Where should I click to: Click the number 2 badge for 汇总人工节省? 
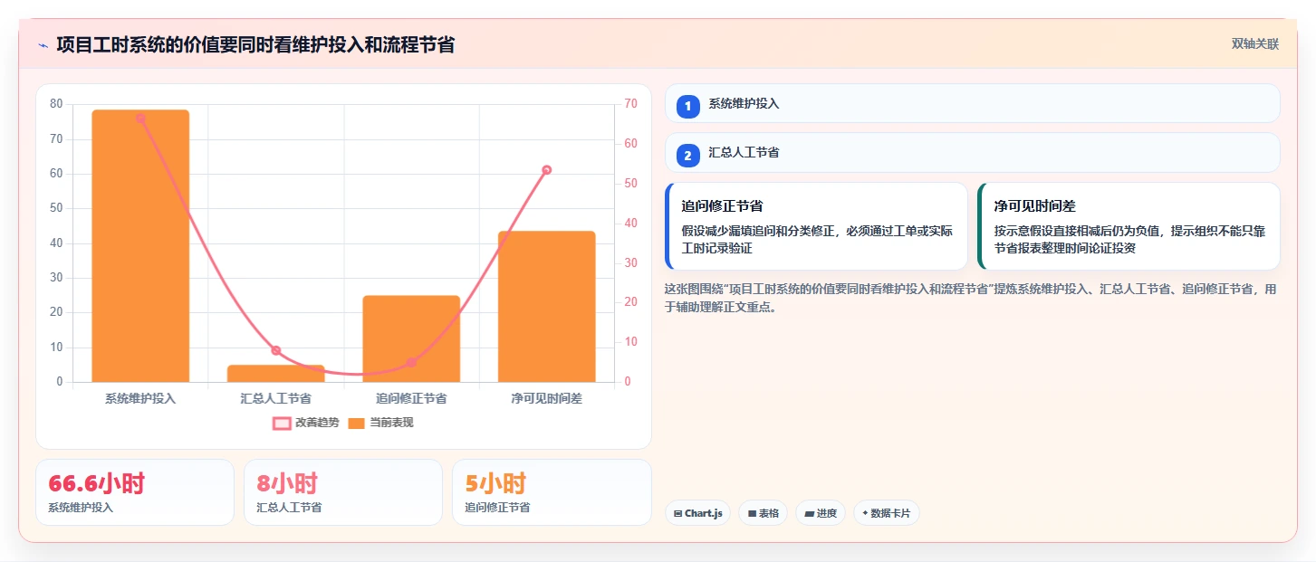click(687, 156)
